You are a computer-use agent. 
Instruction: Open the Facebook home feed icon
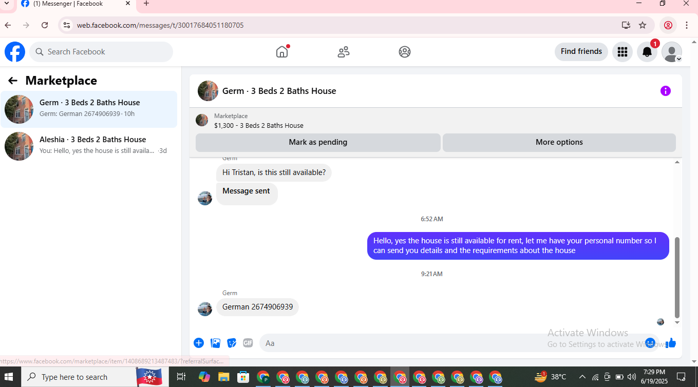pyautogui.click(x=282, y=52)
